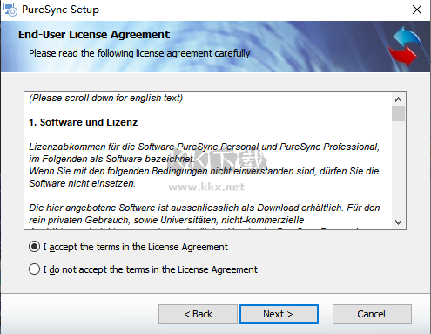This screenshot has width=431, height=334.
Task: Click the 'I do not accept the terms' label
Action: [x=150, y=269]
